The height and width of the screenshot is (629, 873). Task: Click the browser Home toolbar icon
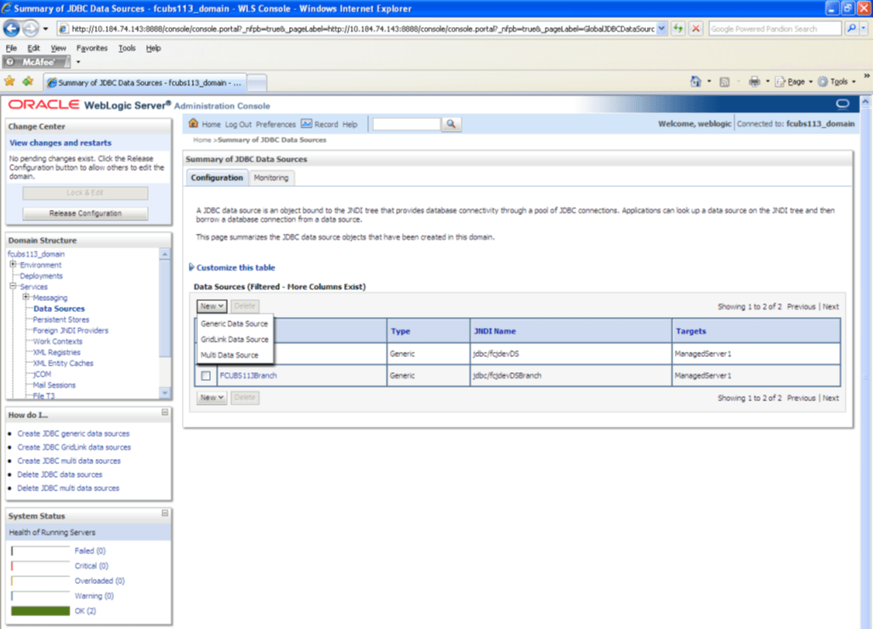pyautogui.click(x=696, y=82)
